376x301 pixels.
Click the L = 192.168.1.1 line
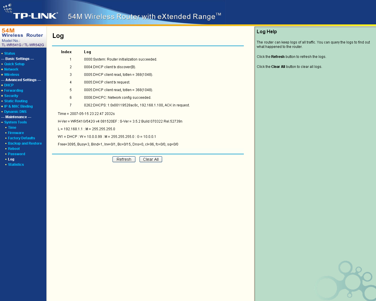(86, 129)
